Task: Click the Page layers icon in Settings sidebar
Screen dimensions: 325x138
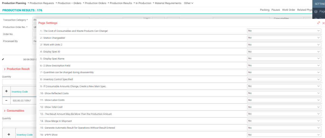Action: click(316, 12)
